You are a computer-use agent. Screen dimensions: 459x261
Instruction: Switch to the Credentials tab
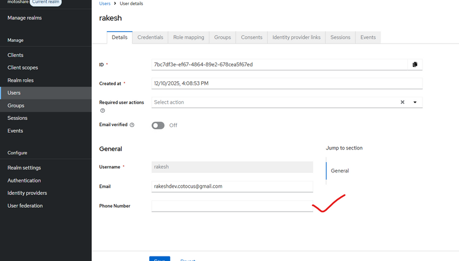[150, 37]
